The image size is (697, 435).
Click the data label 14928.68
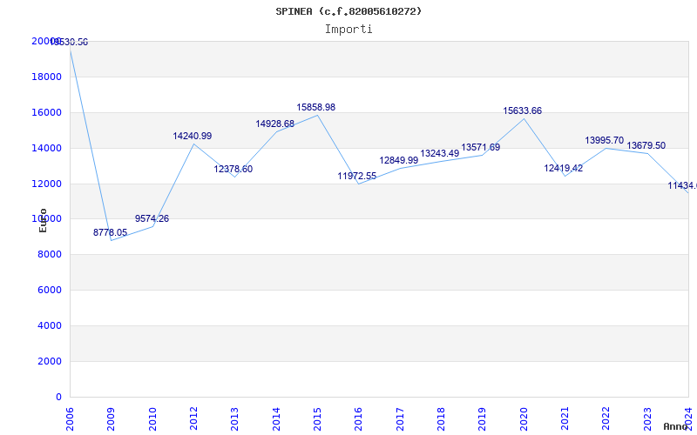pos(274,124)
